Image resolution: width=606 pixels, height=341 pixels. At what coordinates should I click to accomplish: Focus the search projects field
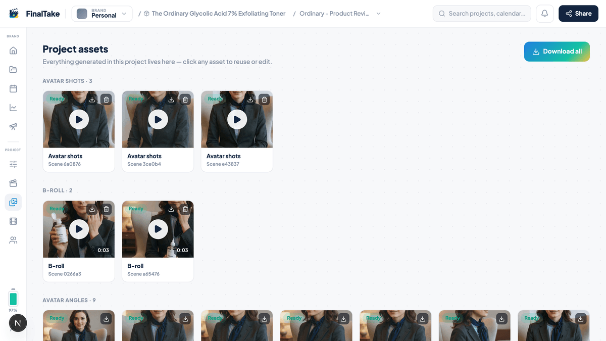click(x=482, y=14)
